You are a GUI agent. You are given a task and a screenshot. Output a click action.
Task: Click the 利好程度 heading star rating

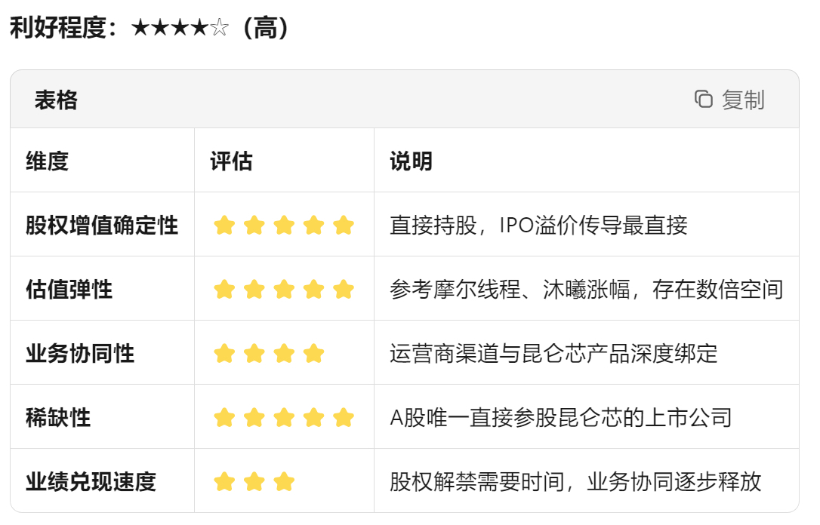click(180, 28)
